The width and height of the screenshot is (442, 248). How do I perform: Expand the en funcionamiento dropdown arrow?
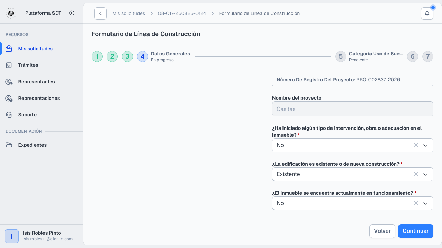(x=426, y=203)
